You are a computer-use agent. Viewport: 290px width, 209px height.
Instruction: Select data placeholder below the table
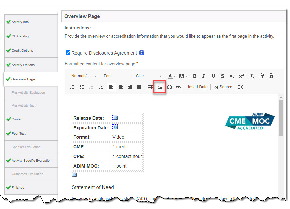click(x=74, y=174)
